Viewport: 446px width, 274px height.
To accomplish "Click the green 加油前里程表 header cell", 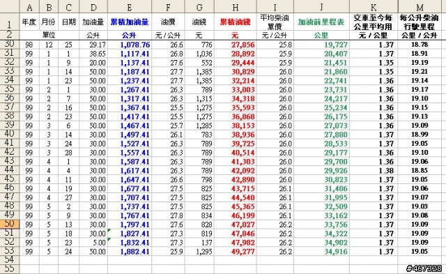I will coord(321,22).
